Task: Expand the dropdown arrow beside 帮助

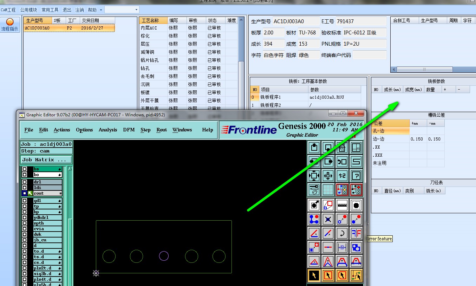Action: point(101,10)
